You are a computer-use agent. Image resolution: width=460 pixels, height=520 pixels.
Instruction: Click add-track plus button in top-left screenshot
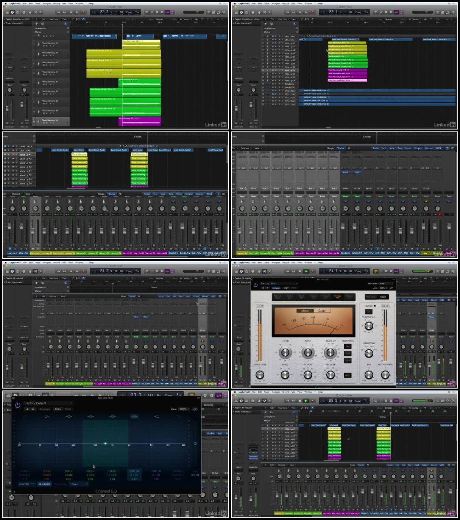pyautogui.click(x=37, y=23)
